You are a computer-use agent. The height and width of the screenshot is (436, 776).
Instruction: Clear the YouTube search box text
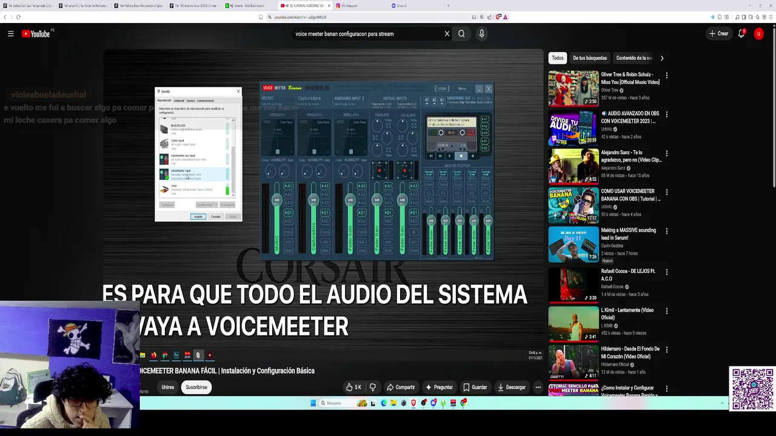click(x=447, y=34)
